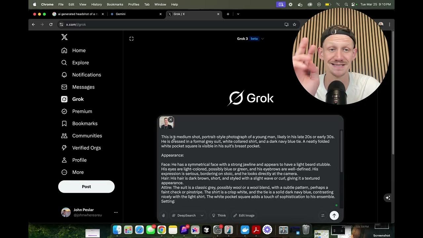Screen dimensions: 423x238
Task: Click the browser back arrow
Action: pos(33,24)
